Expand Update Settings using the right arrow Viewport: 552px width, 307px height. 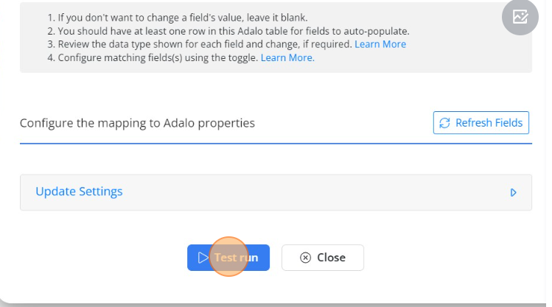point(513,192)
